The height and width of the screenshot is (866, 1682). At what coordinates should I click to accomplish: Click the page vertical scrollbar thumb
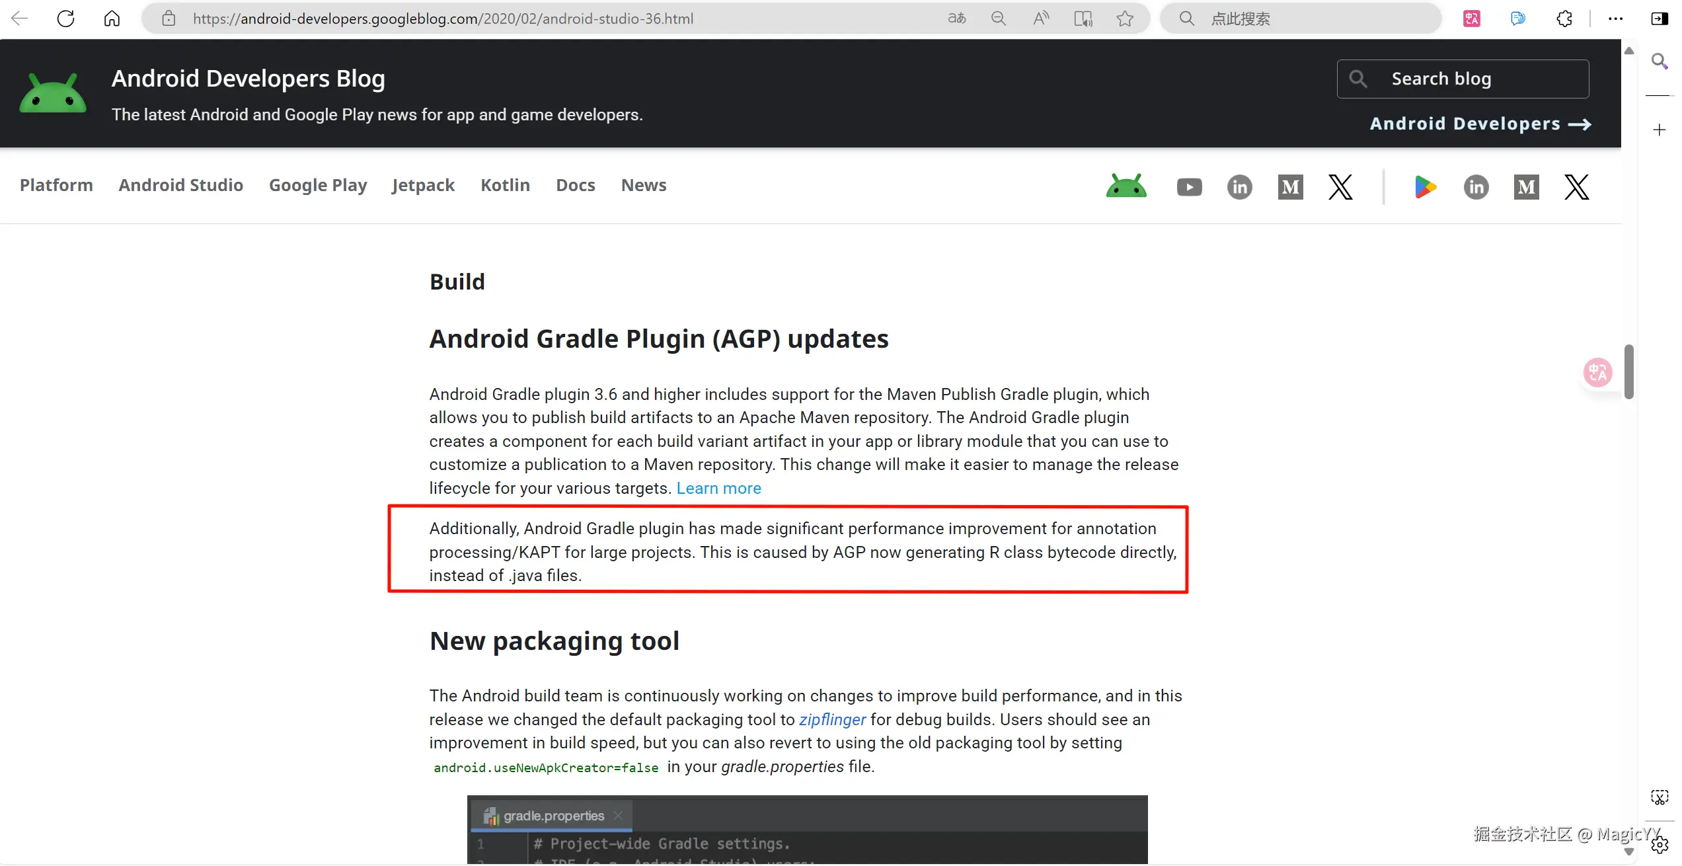(x=1629, y=372)
